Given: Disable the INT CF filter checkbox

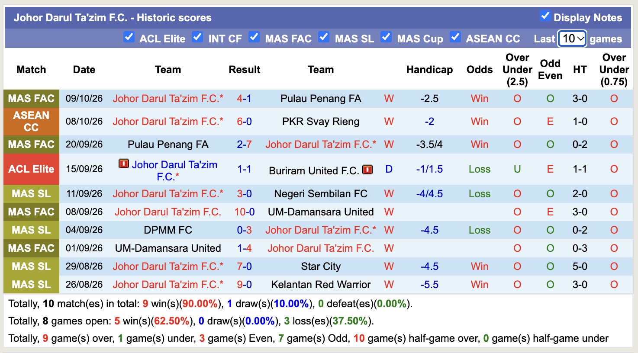Looking at the screenshot, I should 197,37.
